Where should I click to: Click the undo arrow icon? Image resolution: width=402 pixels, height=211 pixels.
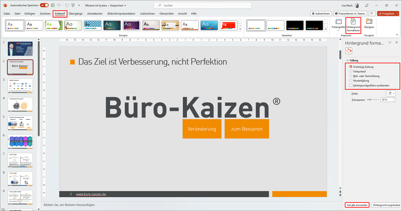[59, 5]
